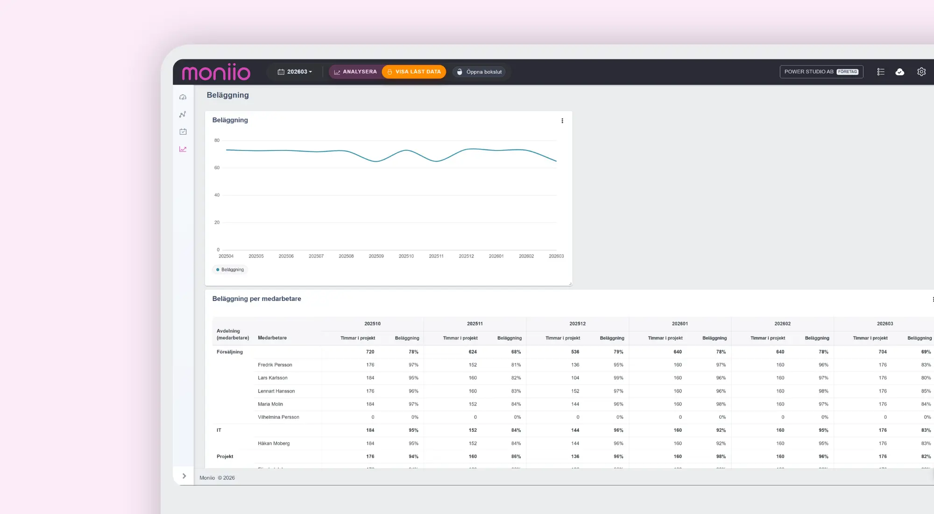Viewport: 934px width, 514px height.
Task: Open the task list icon in the top bar
Action: pos(881,72)
